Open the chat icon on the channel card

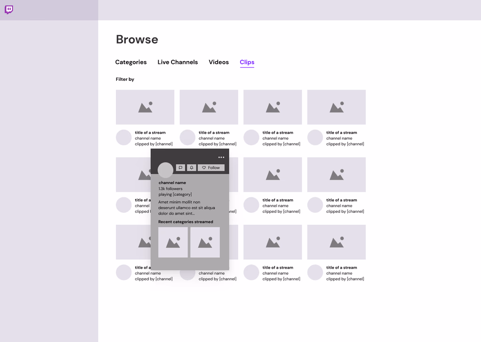(180, 168)
